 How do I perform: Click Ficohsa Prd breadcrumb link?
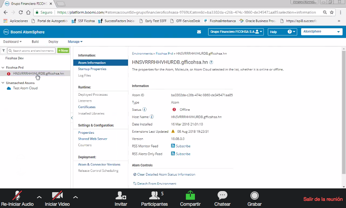[x=164, y=54]
